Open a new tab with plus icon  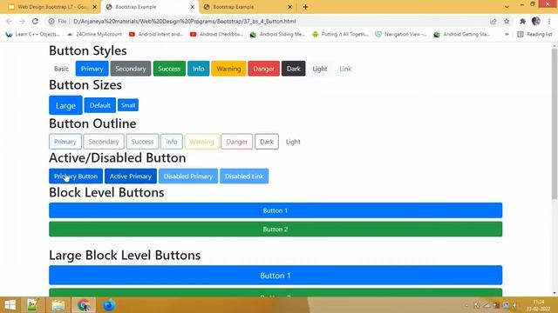(305, 7)
